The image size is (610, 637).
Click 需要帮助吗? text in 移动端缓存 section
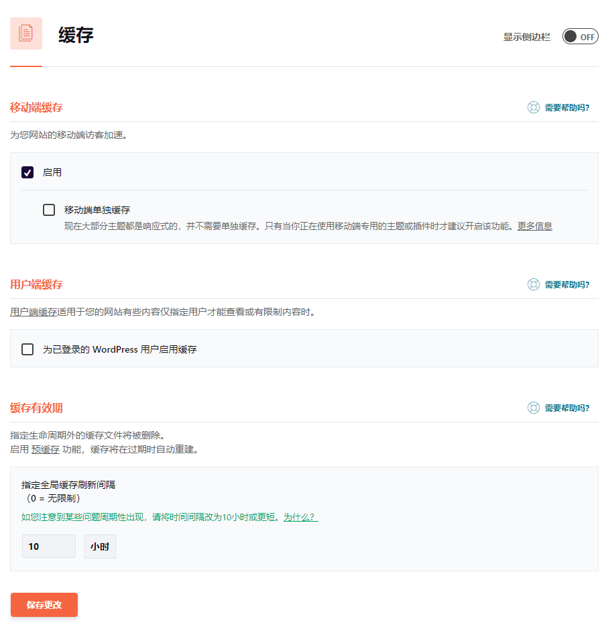[566, 107]
